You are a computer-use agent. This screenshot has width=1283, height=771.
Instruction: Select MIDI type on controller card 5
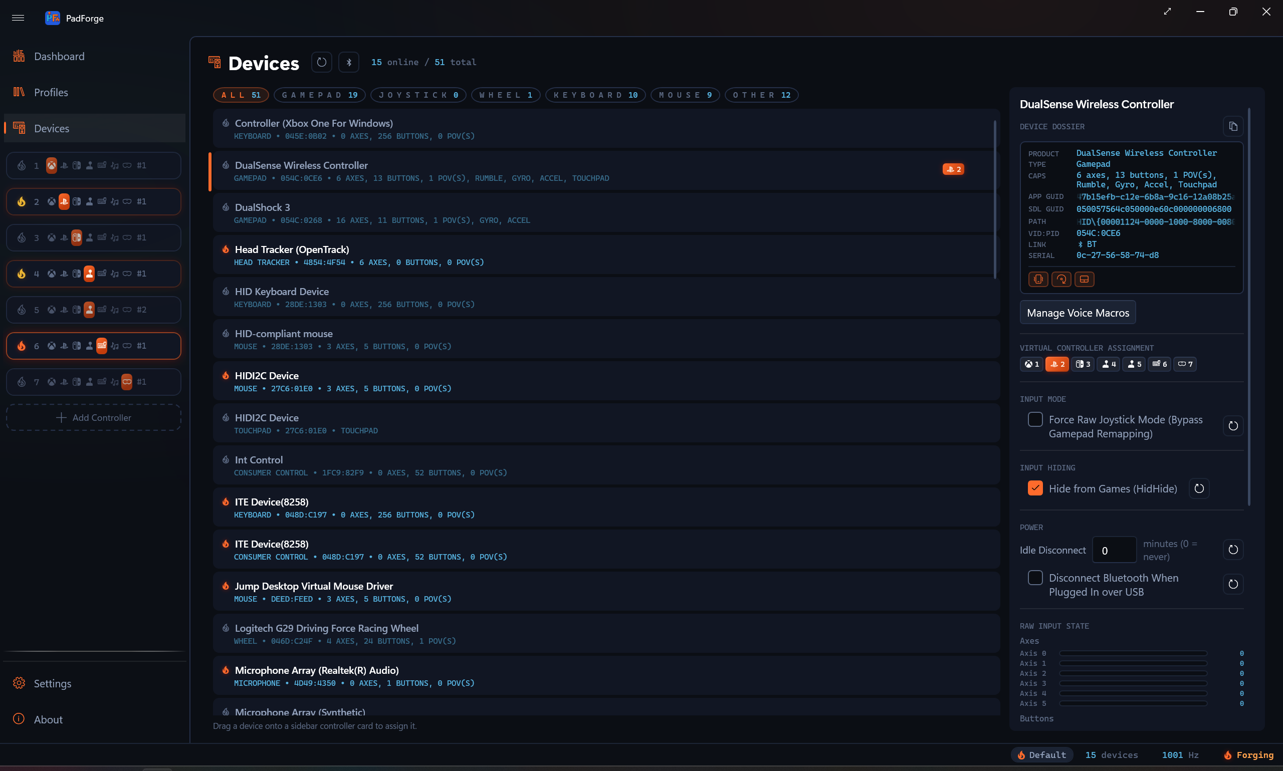[x=114, y=310]
